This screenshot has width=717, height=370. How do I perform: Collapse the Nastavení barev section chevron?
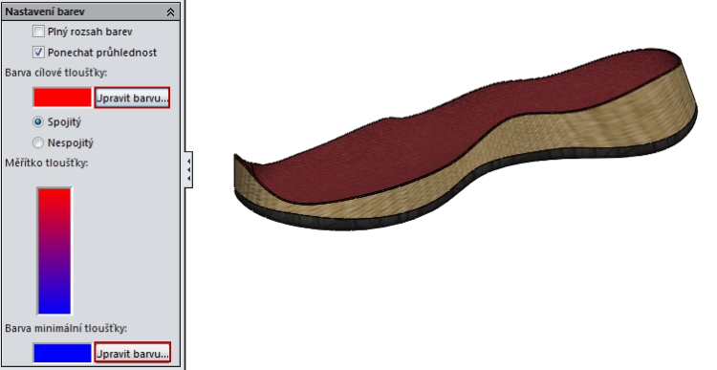[170, 12]
